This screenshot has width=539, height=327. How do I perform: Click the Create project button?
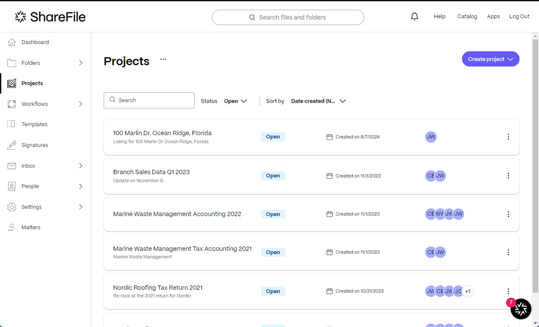tap(490, 59)
